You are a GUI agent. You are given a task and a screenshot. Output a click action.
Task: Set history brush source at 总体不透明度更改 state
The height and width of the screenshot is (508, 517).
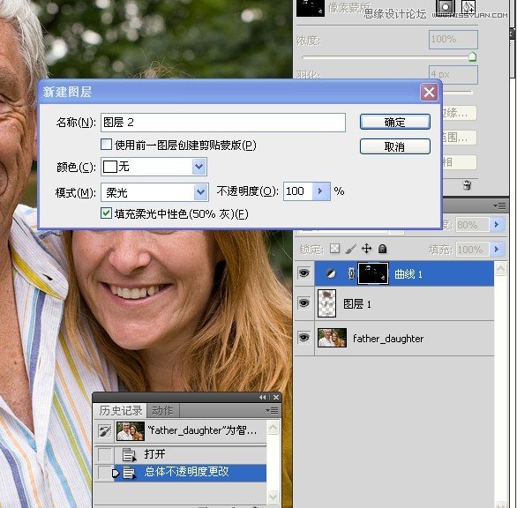(x=105, y=474)
